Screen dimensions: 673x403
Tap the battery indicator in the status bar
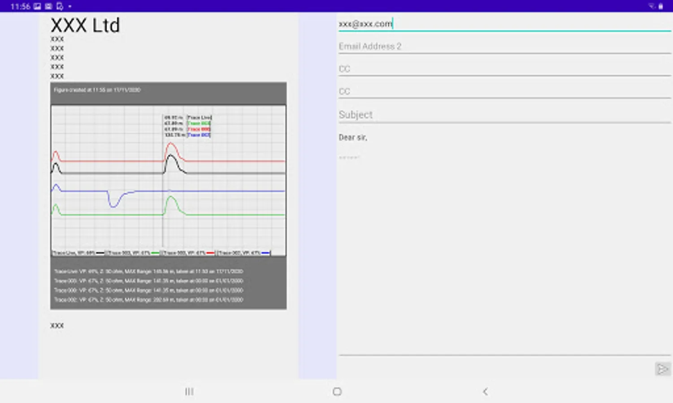click(661, 6)
